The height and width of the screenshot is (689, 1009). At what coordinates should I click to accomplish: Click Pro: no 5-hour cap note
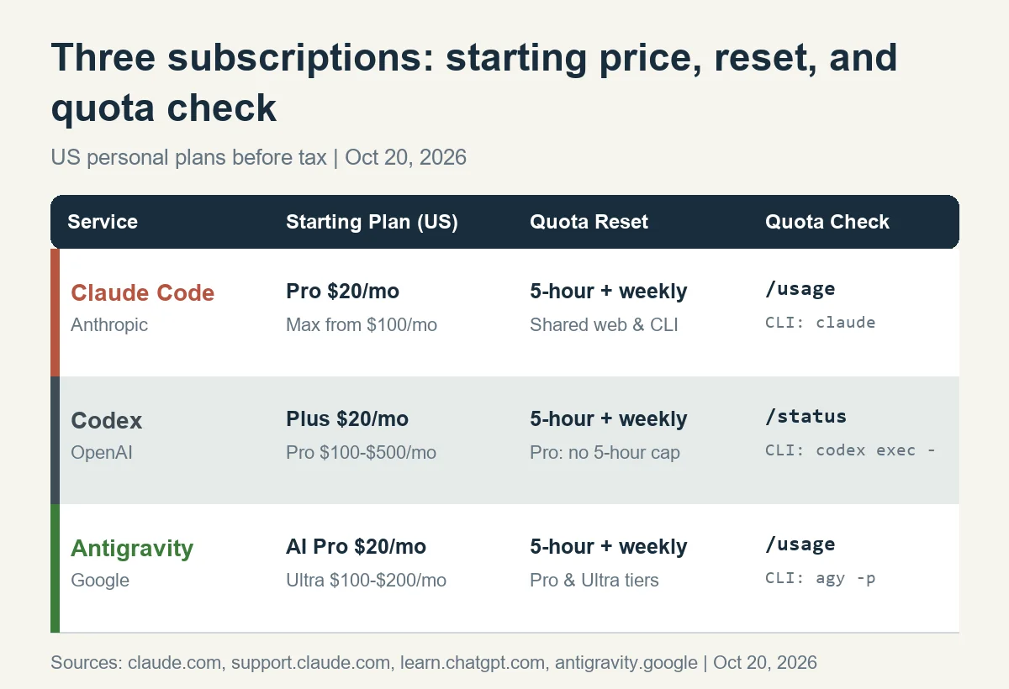pos(605,453)
